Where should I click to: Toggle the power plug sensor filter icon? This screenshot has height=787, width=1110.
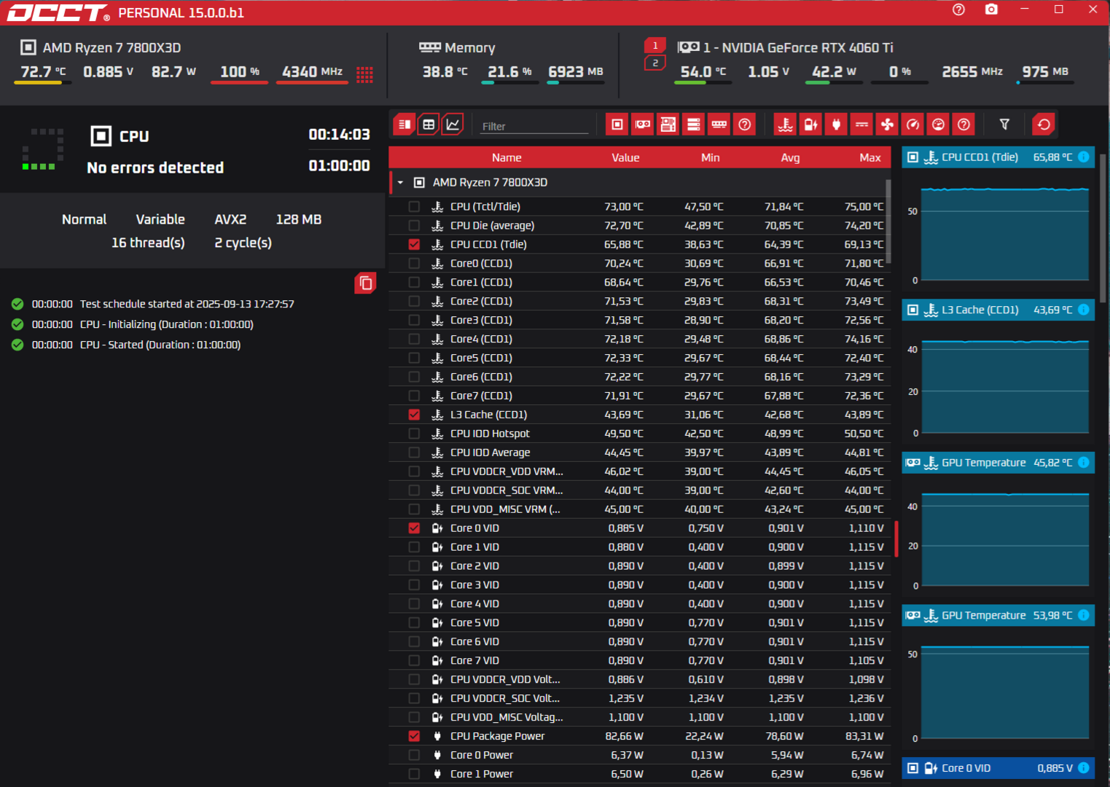[837, 125]
